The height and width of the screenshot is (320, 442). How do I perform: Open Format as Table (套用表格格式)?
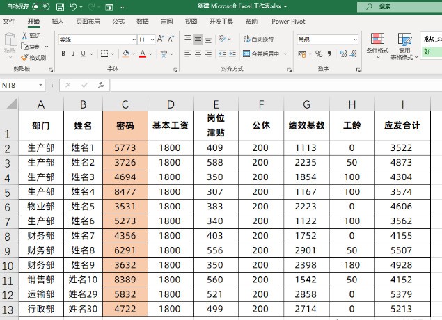(x=404, y=47)
